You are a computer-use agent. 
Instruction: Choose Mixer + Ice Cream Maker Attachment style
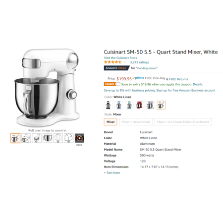[x=183, y=122]
